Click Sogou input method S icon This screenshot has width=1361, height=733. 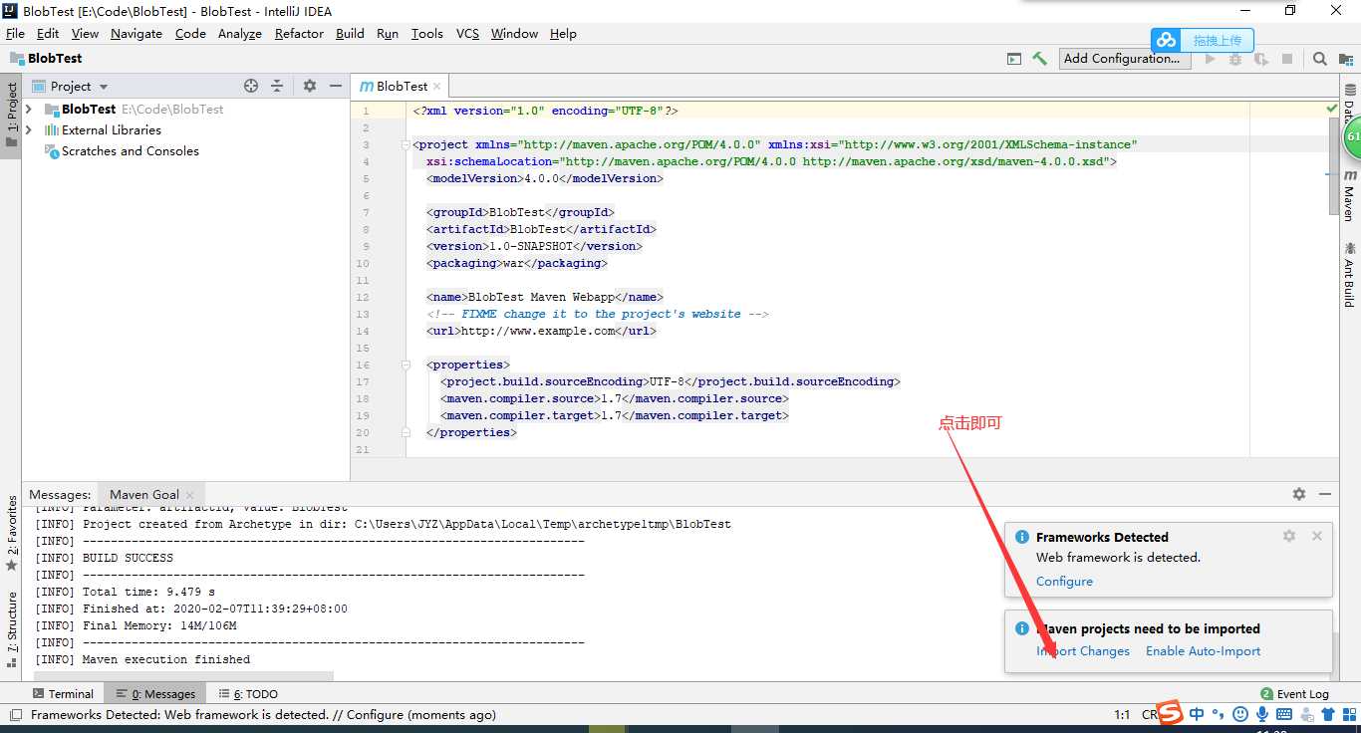[x=1170, y=713]
